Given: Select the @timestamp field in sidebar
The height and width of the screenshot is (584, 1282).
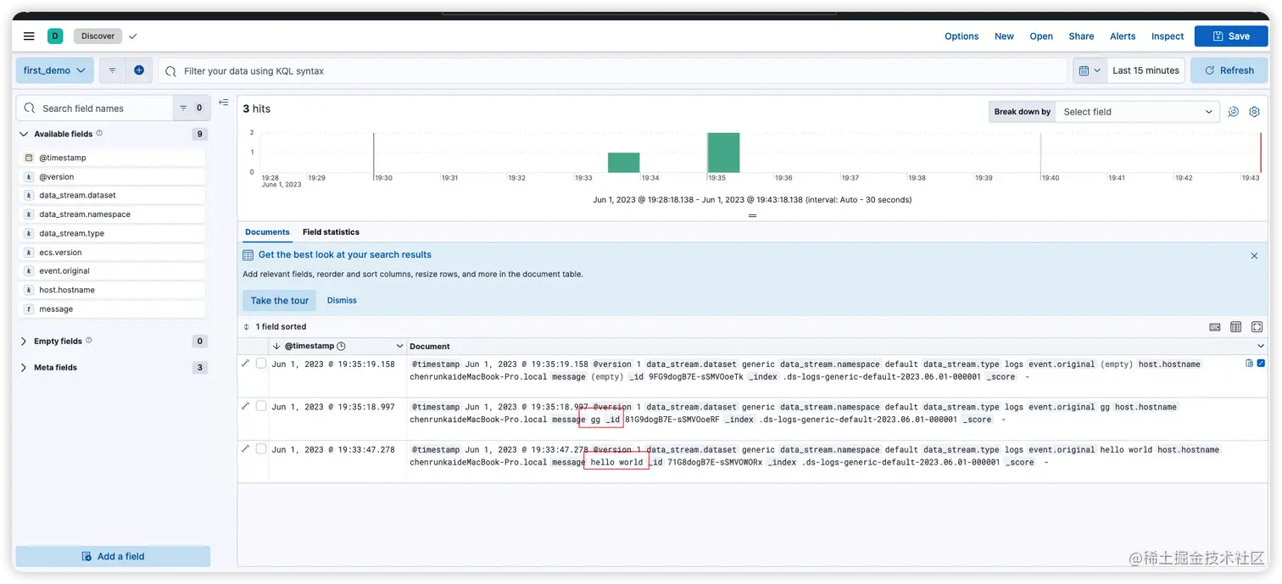Looking at the screenshot, I should (x=112, y=158).
